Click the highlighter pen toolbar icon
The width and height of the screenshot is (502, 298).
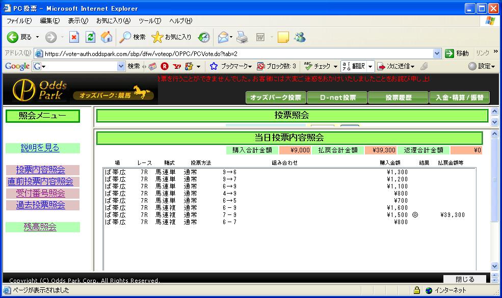[424, 66]
